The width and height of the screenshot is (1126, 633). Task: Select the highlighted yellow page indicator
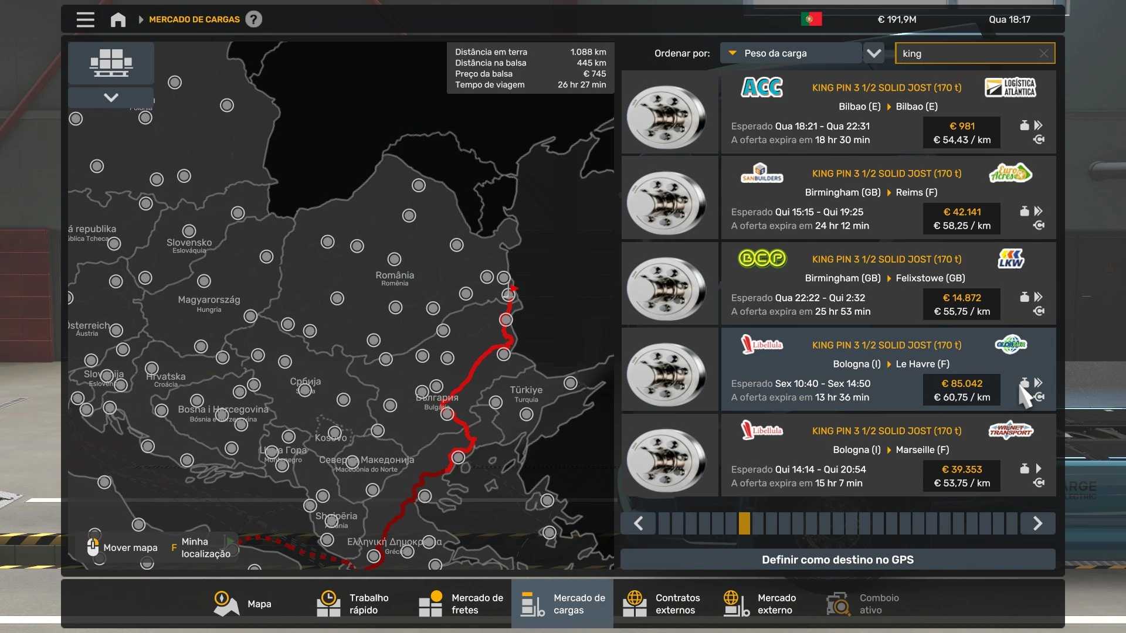744,523
